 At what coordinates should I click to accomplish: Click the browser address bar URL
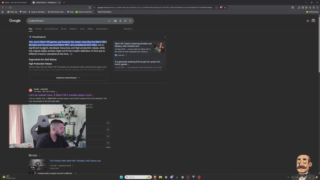click(155, 7)
